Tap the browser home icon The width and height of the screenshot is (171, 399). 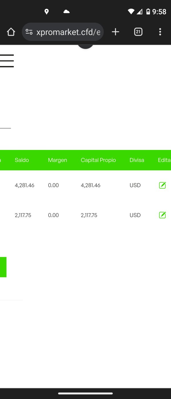[x=11, y=32]
